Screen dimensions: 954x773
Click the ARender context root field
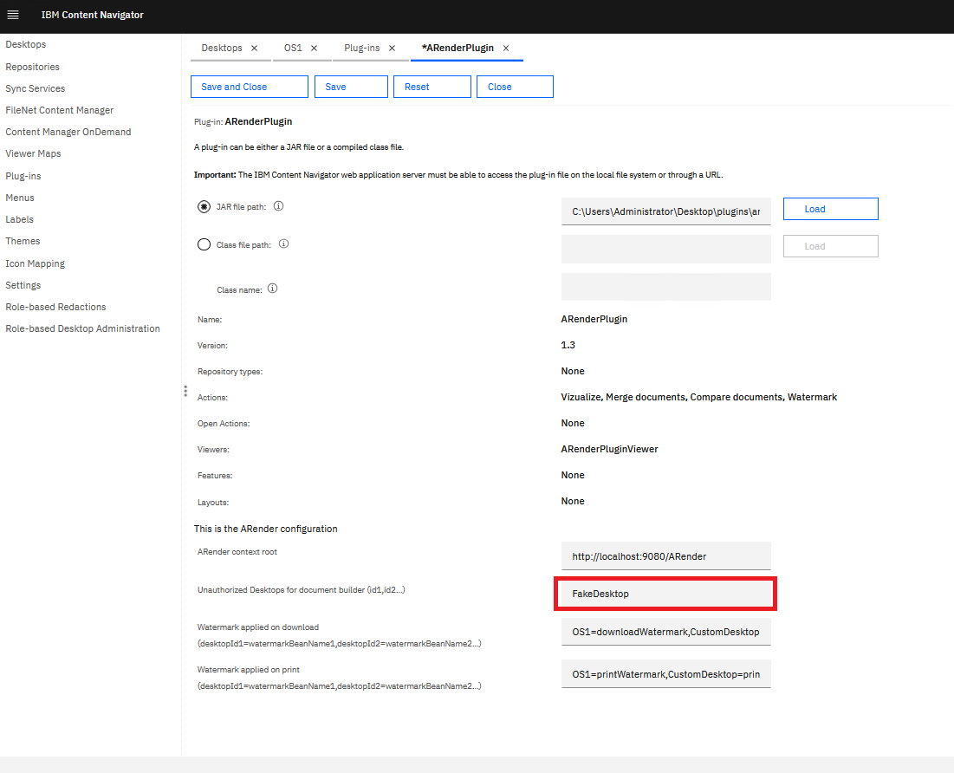(665, 556)
